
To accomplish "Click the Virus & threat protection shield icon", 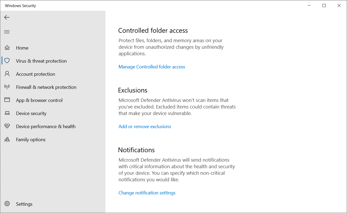I will [7, 61].
